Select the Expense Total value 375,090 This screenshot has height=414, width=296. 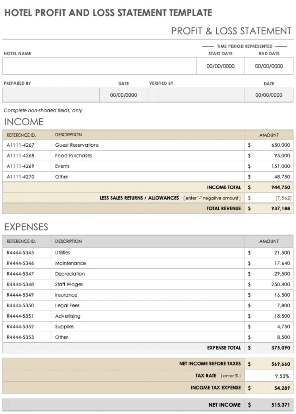coord(280,348)
